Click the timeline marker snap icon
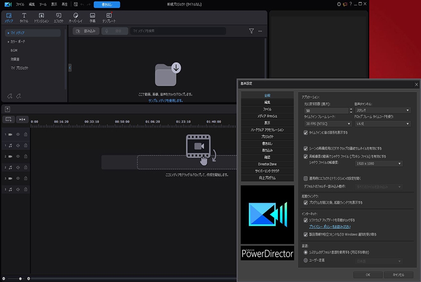 pyautogui.click(x=22, y=119)
